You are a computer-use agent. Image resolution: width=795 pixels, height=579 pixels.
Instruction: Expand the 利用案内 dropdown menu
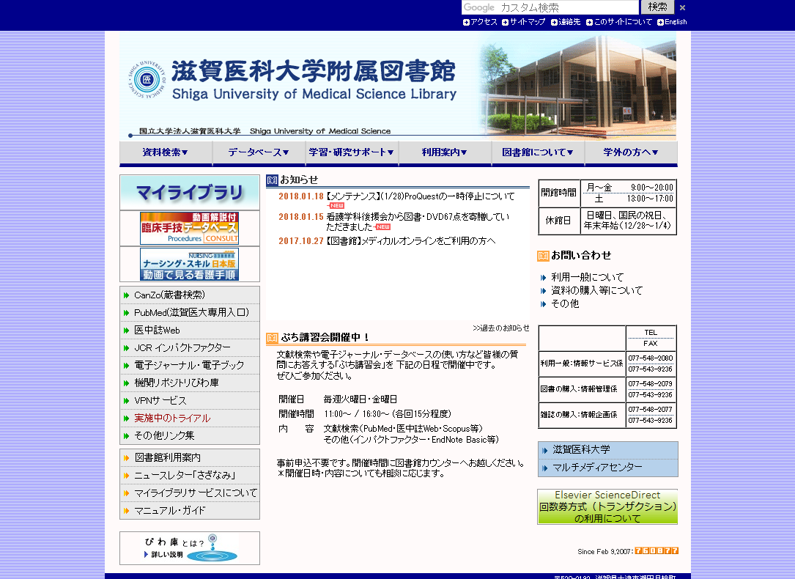(x=444, y=152)
